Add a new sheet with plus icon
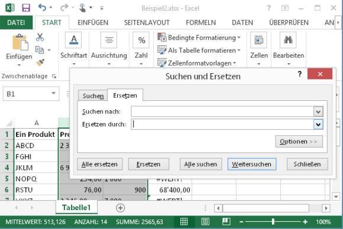 [120, 208]
